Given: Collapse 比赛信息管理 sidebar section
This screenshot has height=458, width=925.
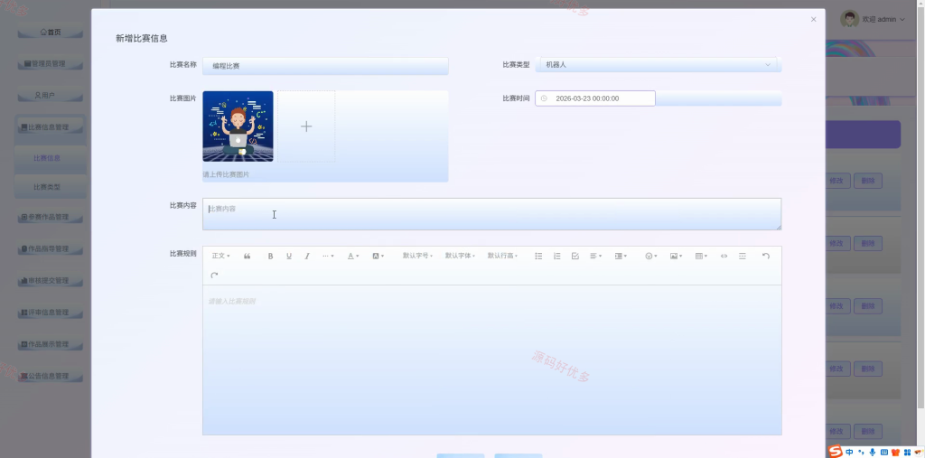Looking at the screenshot, I should pos(51,127).
